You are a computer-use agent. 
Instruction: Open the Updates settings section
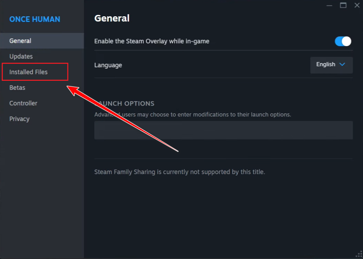tap(21, 56)
